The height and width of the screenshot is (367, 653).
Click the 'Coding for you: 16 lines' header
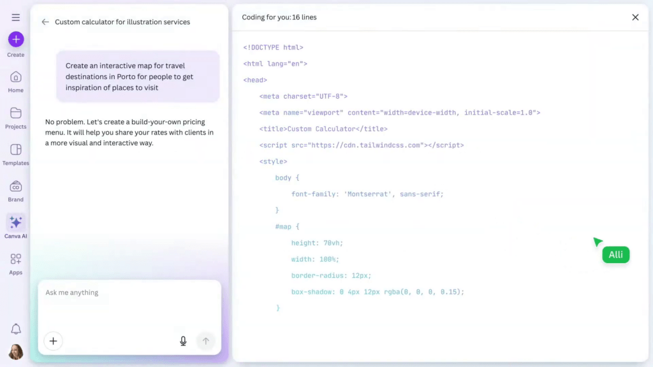279,17
